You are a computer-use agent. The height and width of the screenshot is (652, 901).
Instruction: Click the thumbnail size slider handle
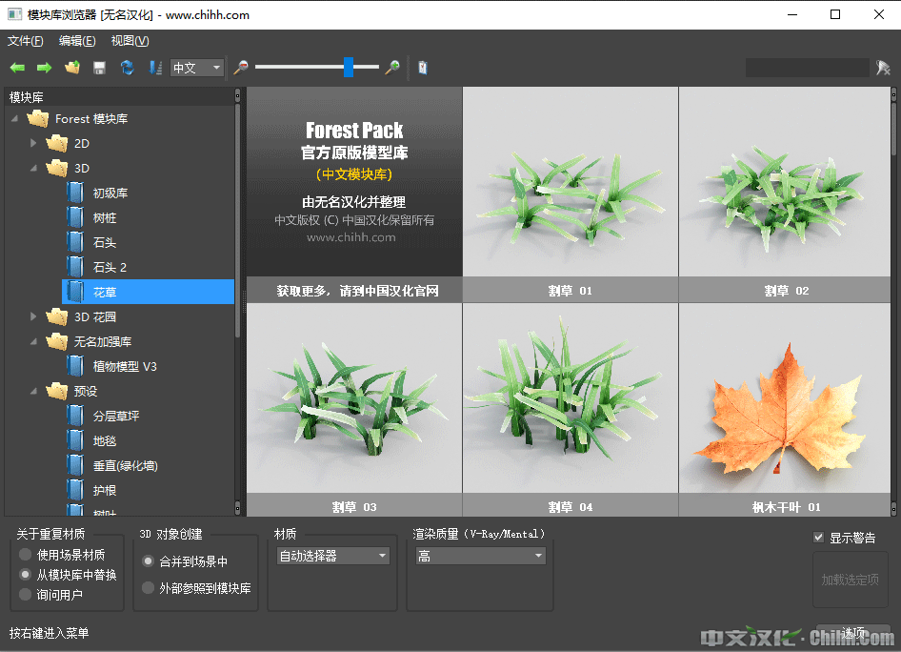point(349,67)
